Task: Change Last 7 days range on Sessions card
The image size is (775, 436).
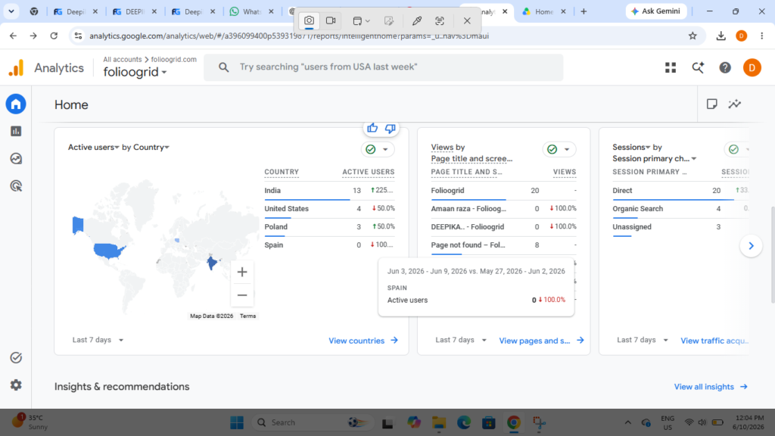Action: (642, 340)
